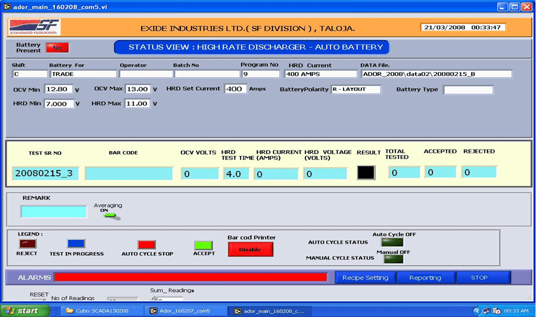Click the HRD VOLTAGE (VOLTS) reading field
Image resolution: width=536 pixels, height=317 pixels.
tap(325, 174)
